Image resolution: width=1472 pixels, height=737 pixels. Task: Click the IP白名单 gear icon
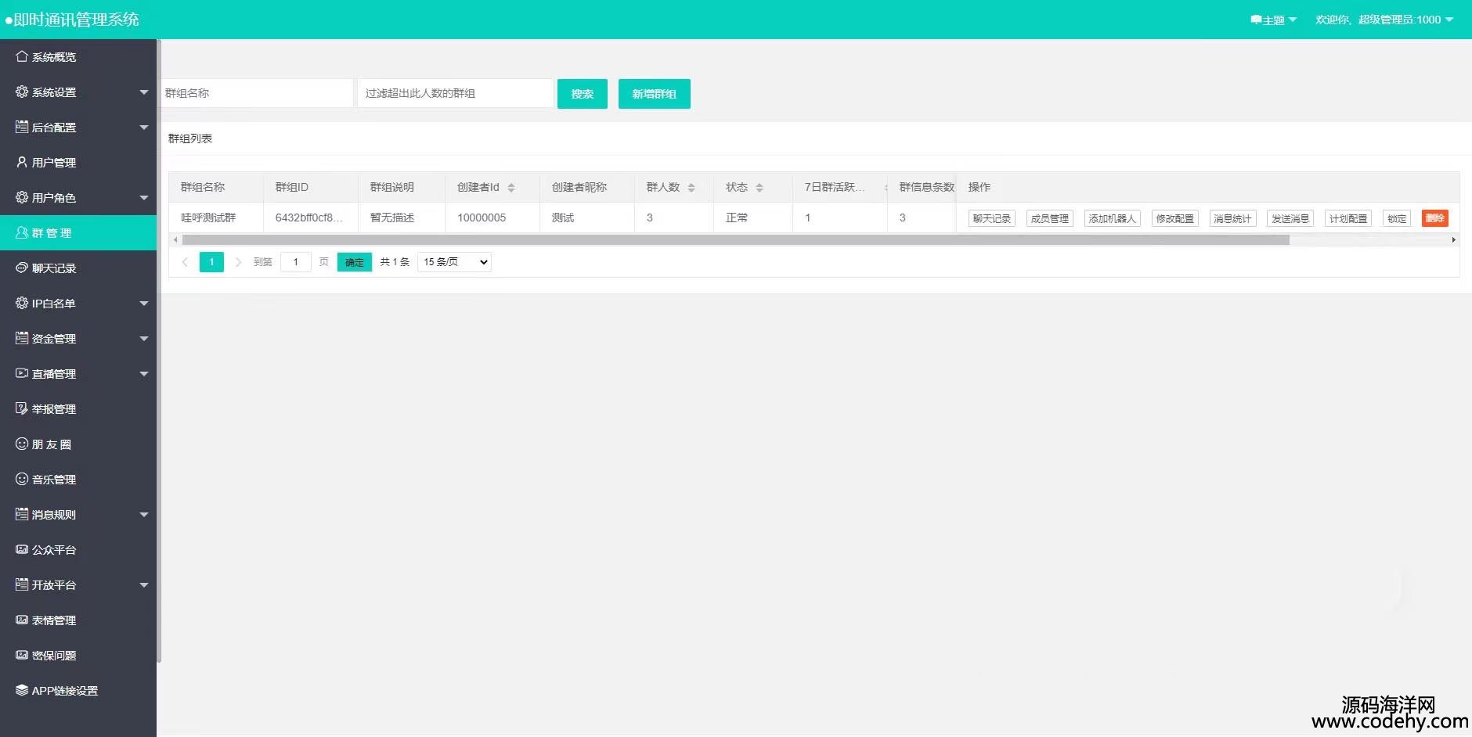22,303
